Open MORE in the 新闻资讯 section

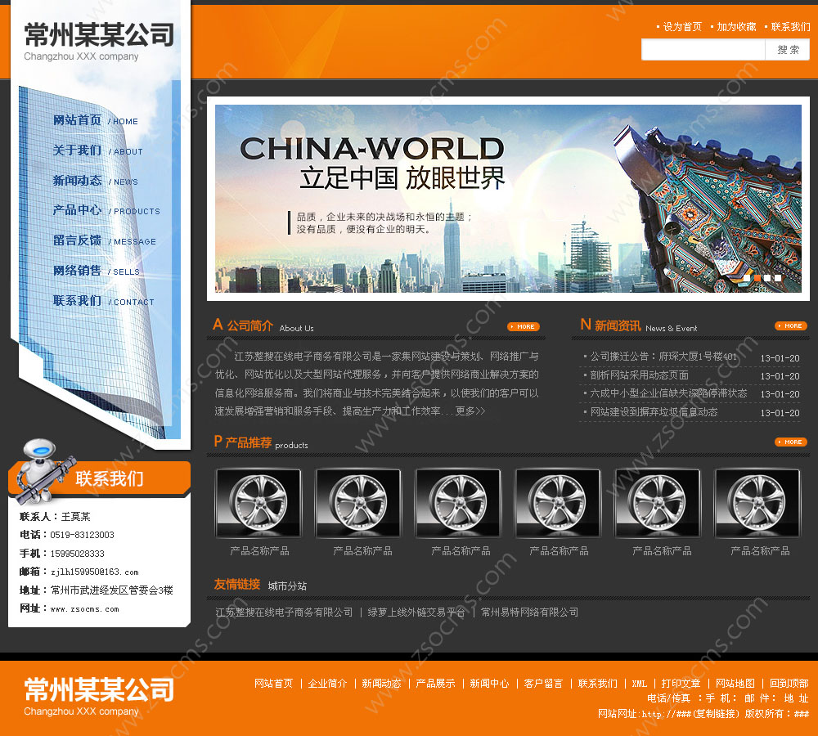(x=790, y=325)
